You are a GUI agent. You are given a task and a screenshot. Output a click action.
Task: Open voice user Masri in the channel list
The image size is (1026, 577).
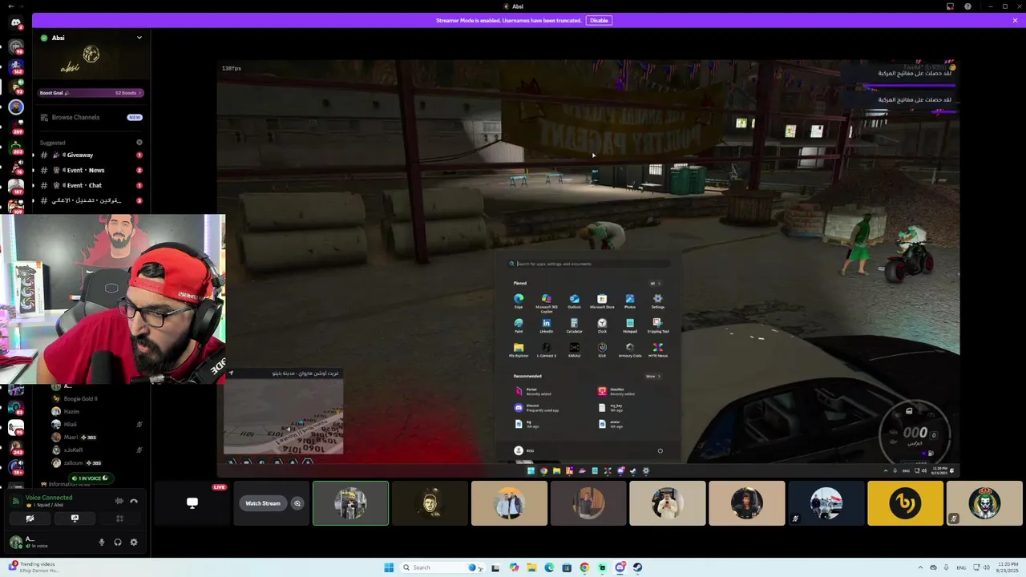pos(96,437)
